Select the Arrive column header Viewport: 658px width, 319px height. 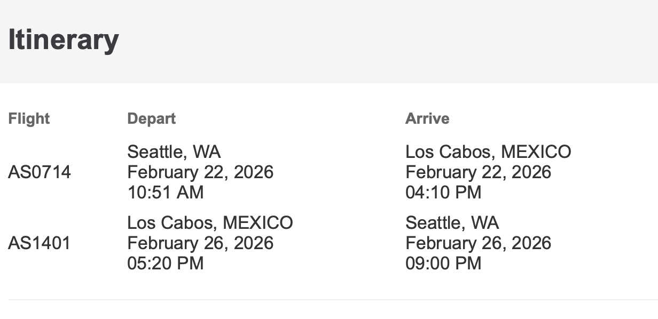(427, 118)
